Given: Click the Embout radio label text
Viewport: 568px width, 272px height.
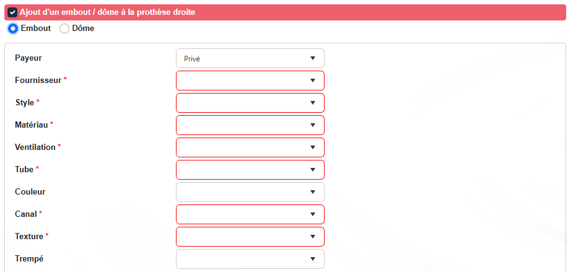Looking at the screenshot, I should pos(36,29).
